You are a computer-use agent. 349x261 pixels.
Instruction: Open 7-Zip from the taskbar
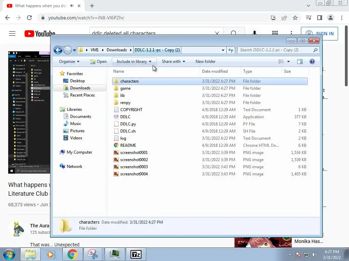[136, 254]
